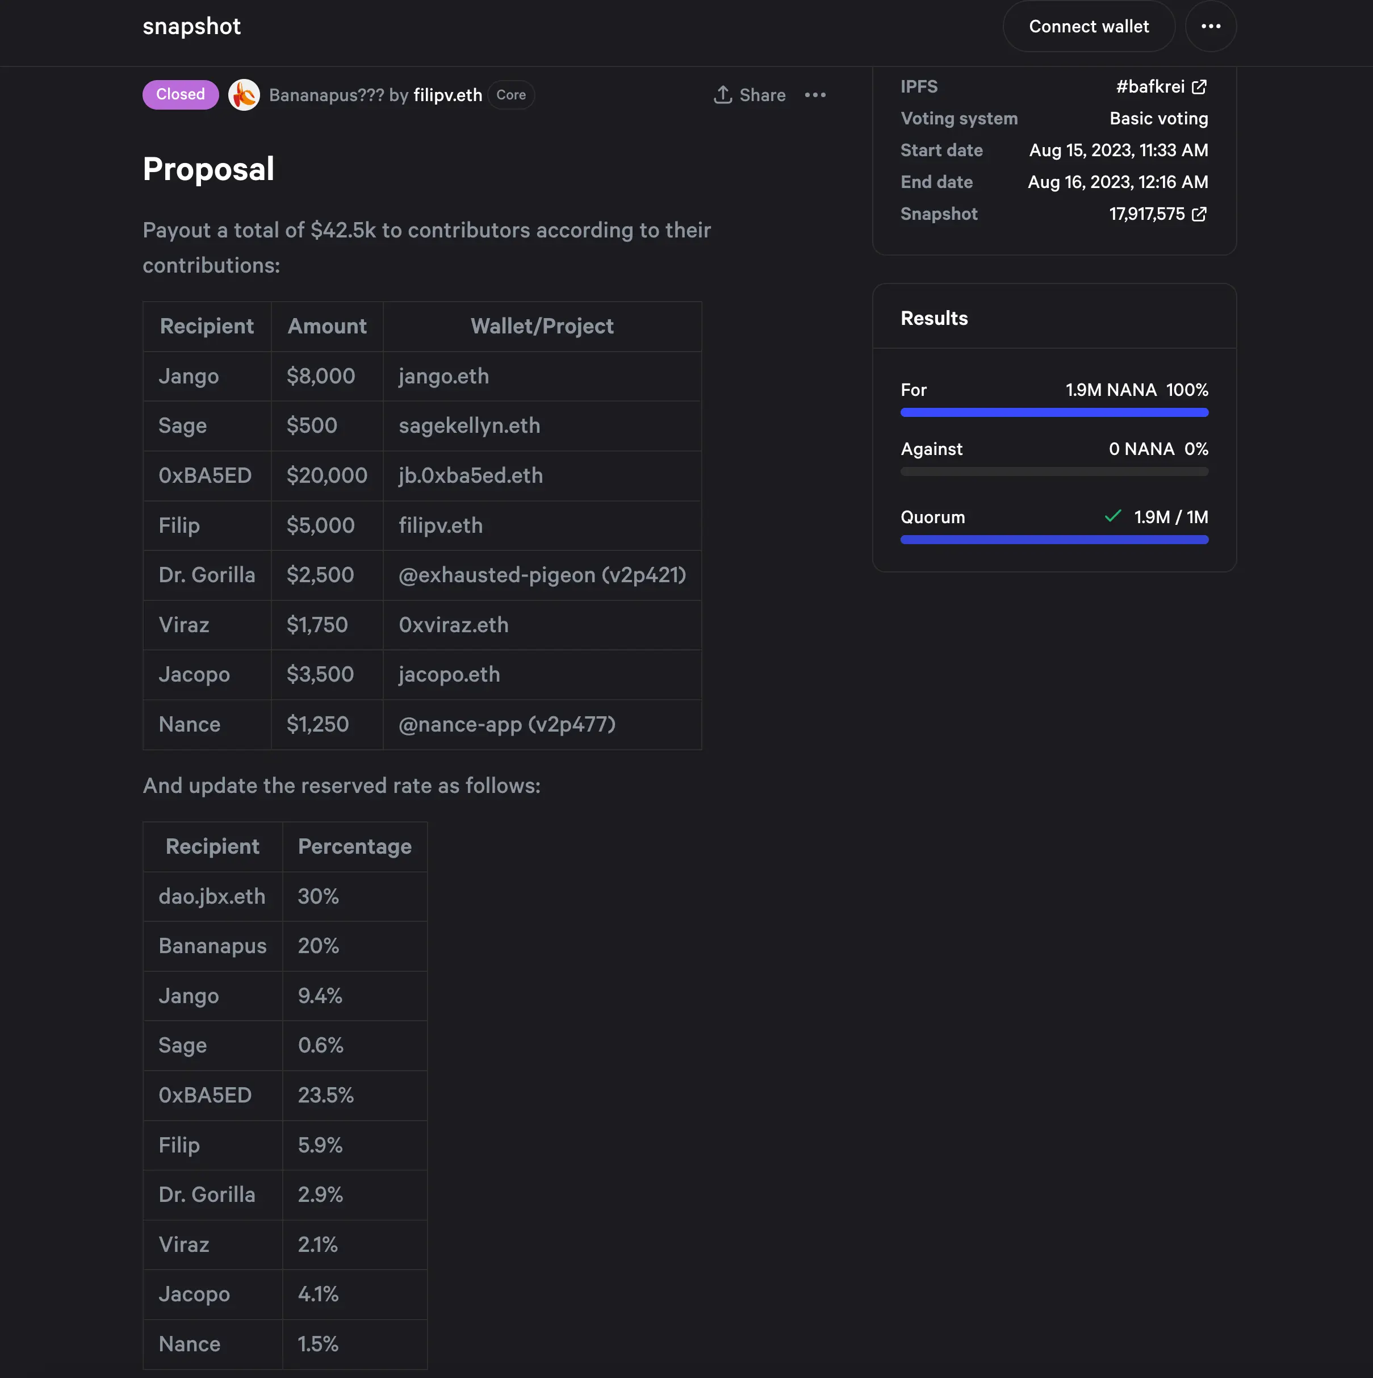Click the snapshot wordmark logo
The height and width of the screenshot is (1378, 1373).
[x=191, y=26]
